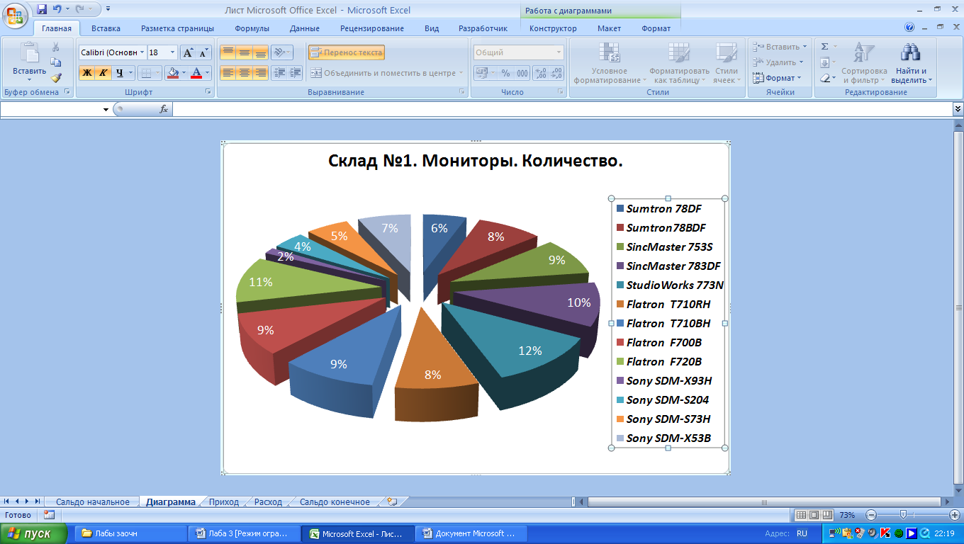Open the Name Box dropdown arrow

pos(106,109)
